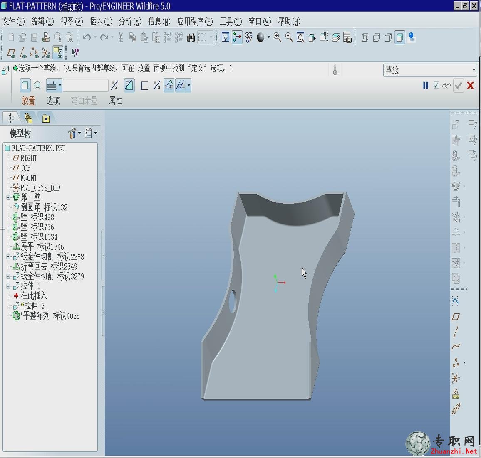Open the model tree Show dropdown
The height and width of the screenshot is (458, 481).
pyautogui.click(x=91, y=133)
